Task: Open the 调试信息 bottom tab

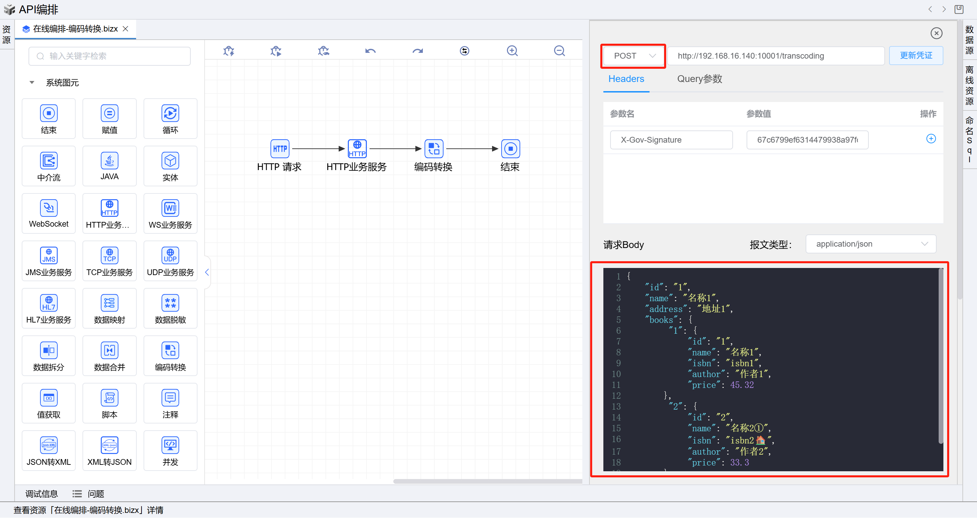Action: 41,494
